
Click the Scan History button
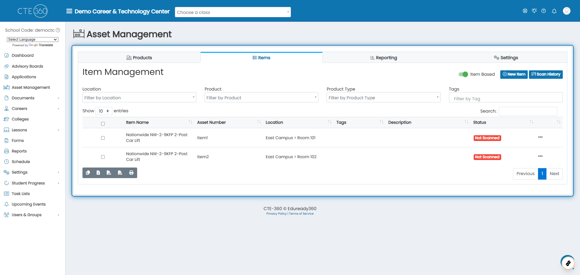click(546, 74)
